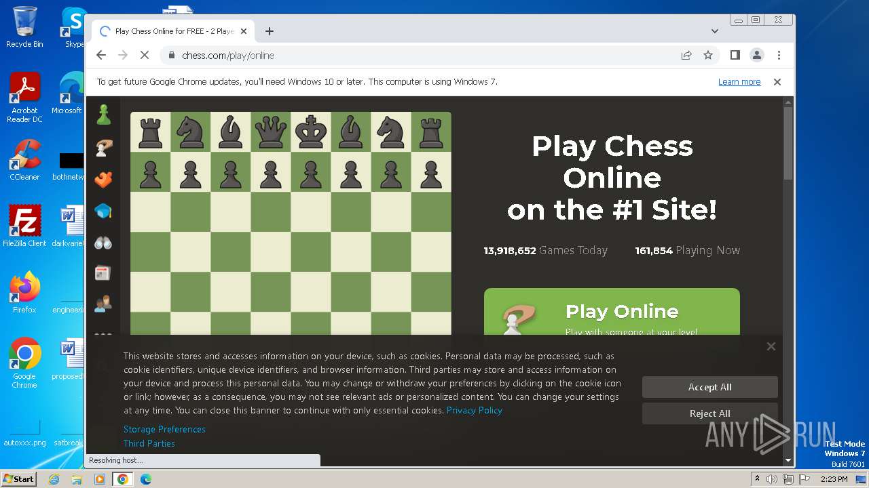
Task: Open the Learn icon in the sidebar
Action: click(103, 211)
